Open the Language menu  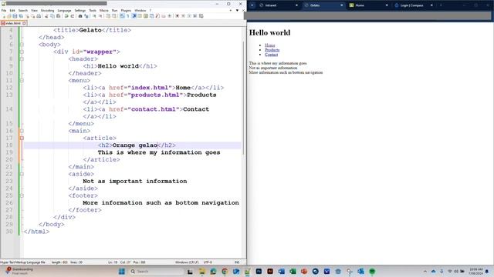pos(64,10)
